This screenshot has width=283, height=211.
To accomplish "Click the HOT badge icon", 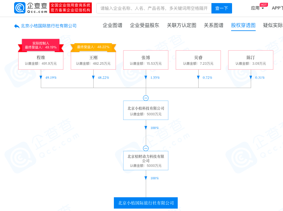I will (264, 5).
